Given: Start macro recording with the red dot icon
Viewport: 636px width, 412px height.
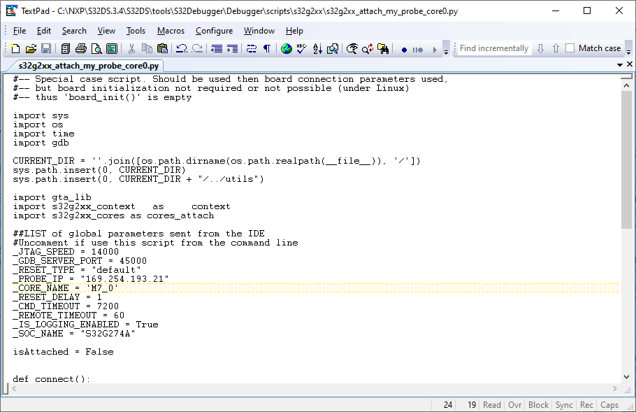Looking at the screenshot, I should point(403,48).
